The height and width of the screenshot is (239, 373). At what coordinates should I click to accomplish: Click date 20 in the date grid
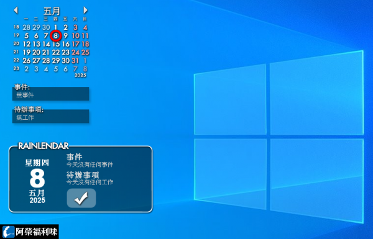coord(36,53)
